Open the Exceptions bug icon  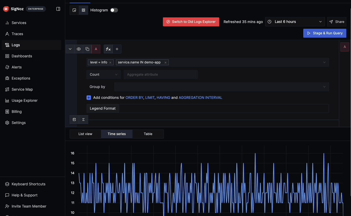click(x=7, y=78)
